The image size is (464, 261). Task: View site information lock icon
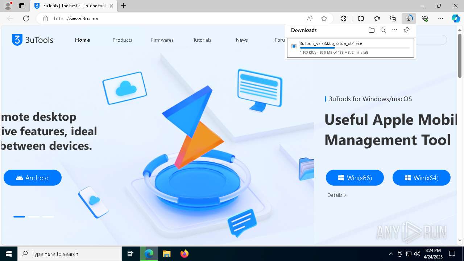[x=46, y=18]
